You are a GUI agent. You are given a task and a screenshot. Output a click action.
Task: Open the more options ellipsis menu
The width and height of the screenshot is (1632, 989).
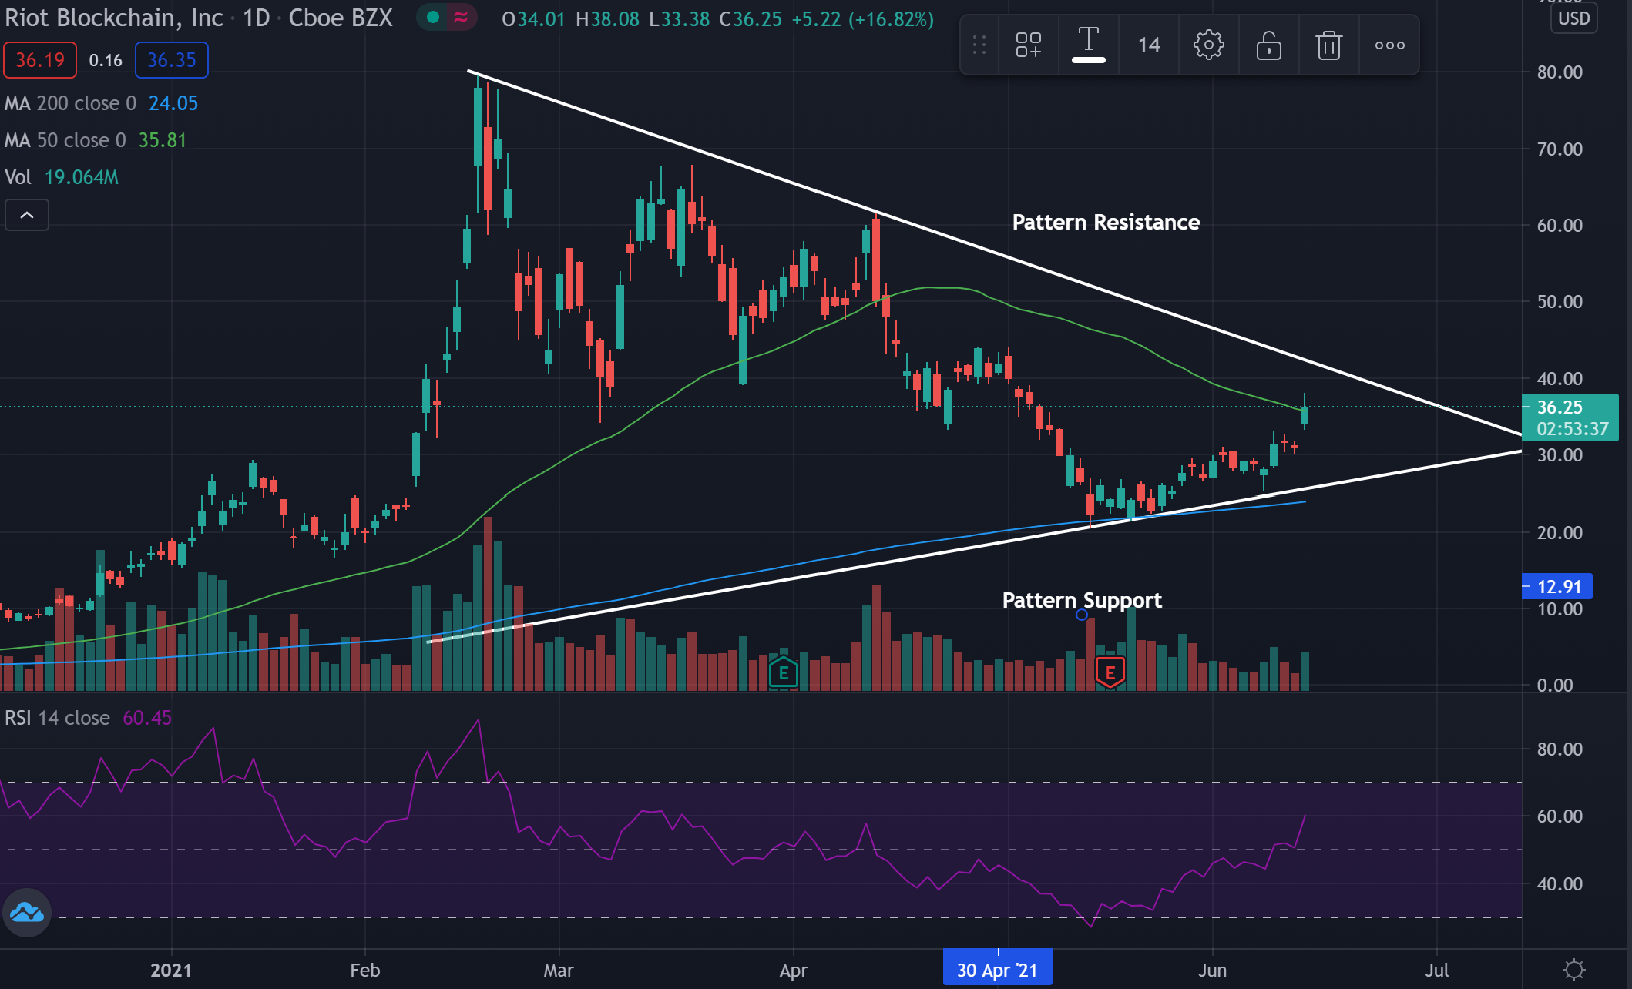1389,45
